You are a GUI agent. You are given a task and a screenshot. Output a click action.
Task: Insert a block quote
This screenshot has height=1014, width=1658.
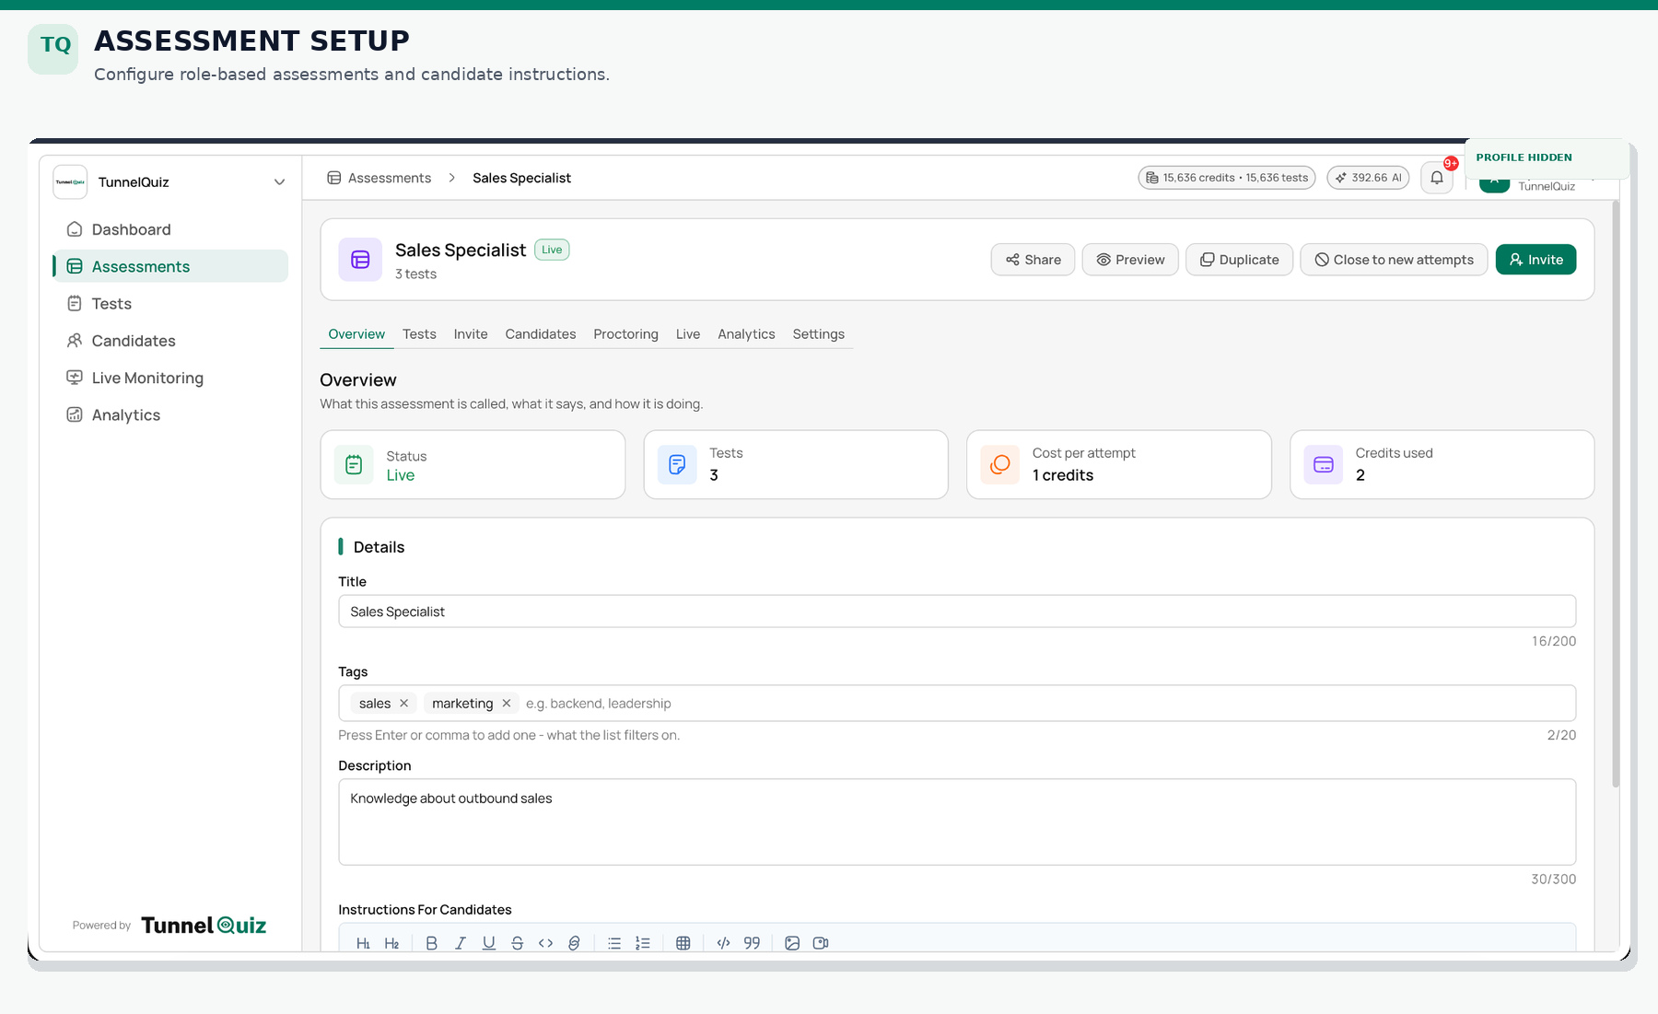pyautogui.click(x=752, y=943)
